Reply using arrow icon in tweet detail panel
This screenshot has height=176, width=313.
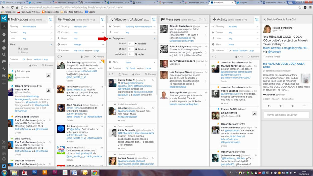pos(269,106)
